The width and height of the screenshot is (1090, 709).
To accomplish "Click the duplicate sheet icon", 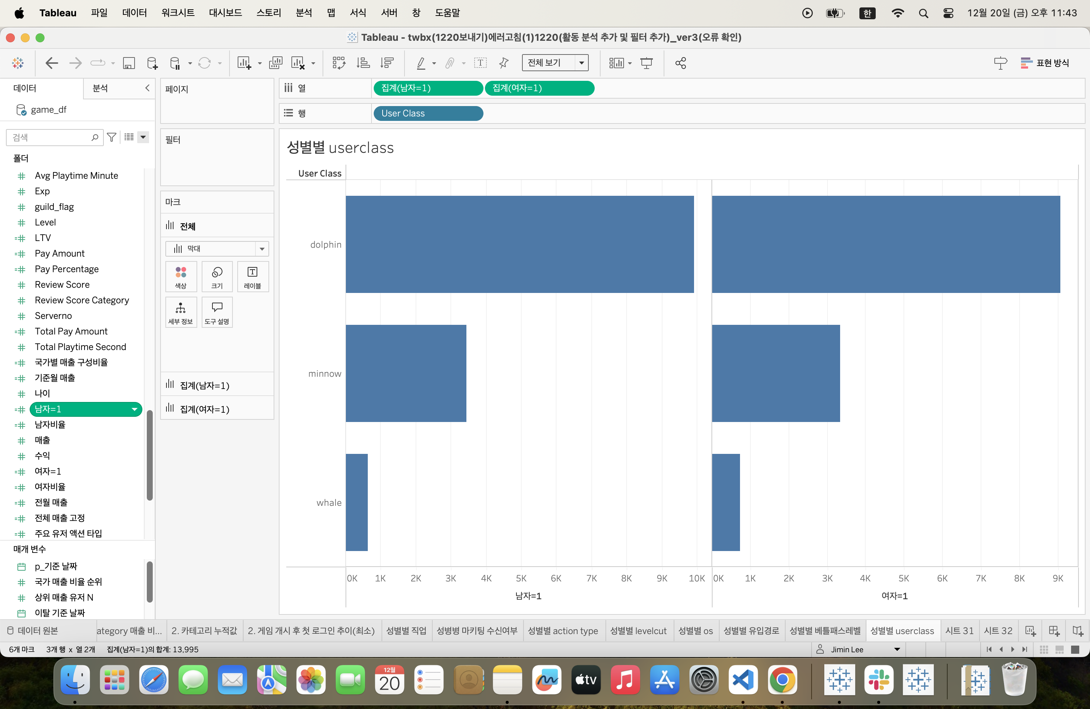I will 275,63.
